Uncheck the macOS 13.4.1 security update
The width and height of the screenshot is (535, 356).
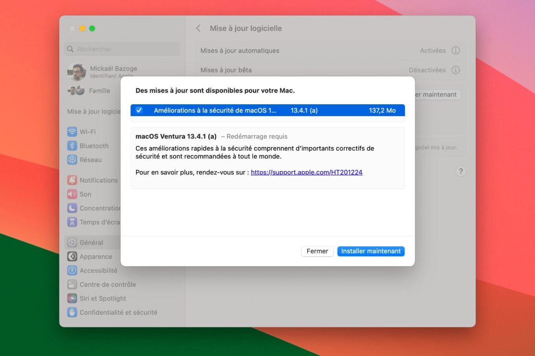point(139,110)
